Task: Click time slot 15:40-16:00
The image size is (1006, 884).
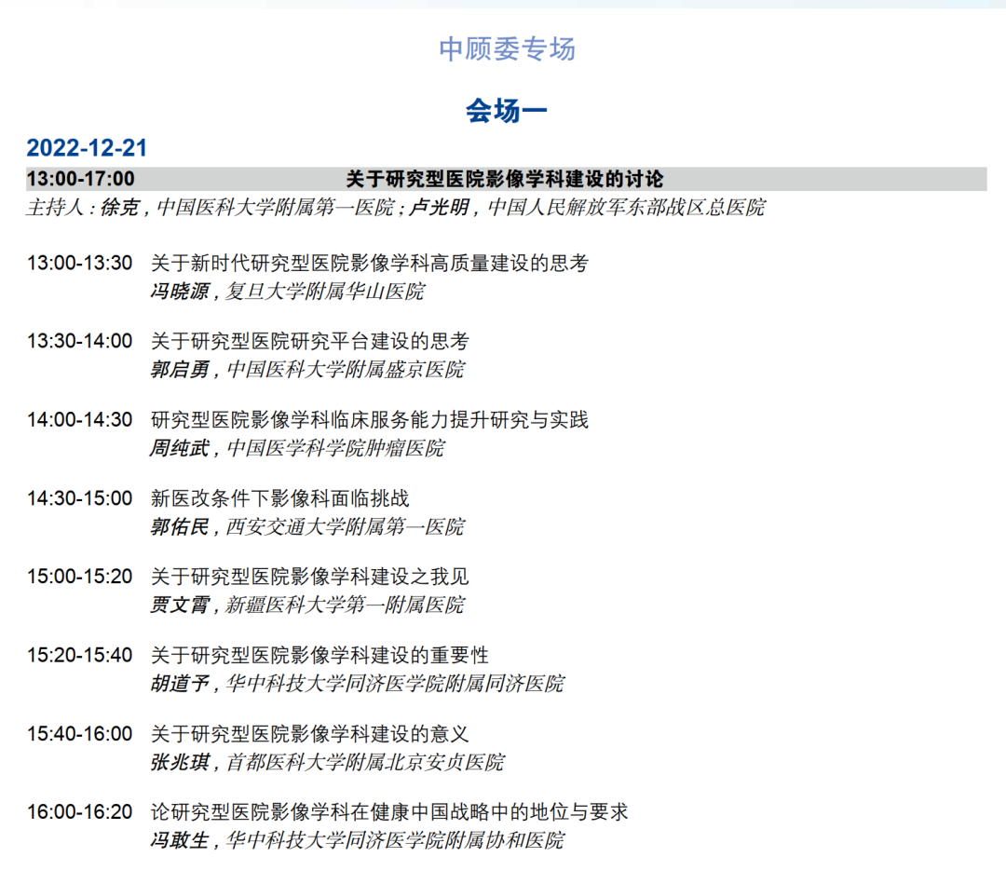Action: [x=79, y=733]
